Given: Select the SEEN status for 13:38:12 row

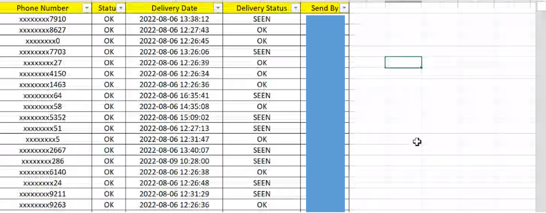Looking at the screenshot, I should (262, 19).
